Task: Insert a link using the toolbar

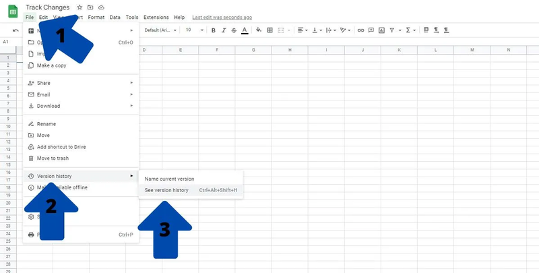Action: tap(360, 30)
